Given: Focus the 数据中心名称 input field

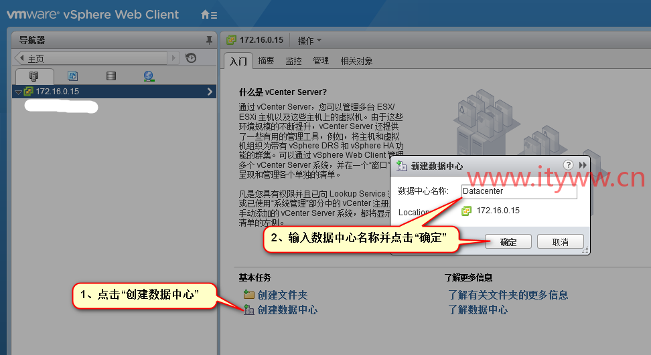Looking at the screenshot, I should pos(519,191).
